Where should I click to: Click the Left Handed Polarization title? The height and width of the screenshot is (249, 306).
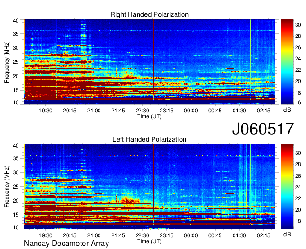(x=149, y=139)
